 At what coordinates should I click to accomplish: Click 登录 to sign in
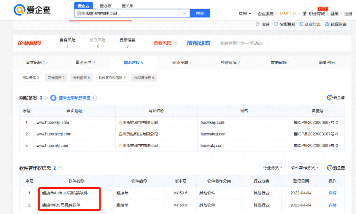point(334,14)
